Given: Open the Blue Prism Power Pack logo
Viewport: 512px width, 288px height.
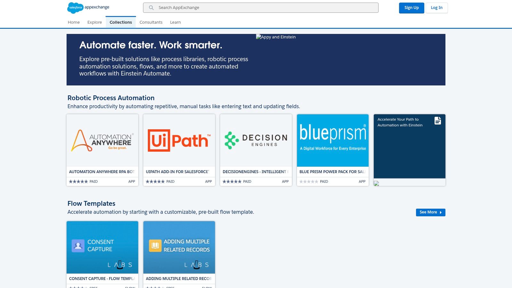Looking at the screenshot, I should pos(332,140).
